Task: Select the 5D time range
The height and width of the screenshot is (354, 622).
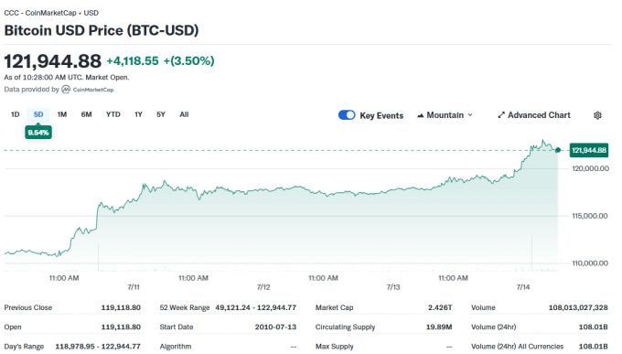Action: click(38, 114)
